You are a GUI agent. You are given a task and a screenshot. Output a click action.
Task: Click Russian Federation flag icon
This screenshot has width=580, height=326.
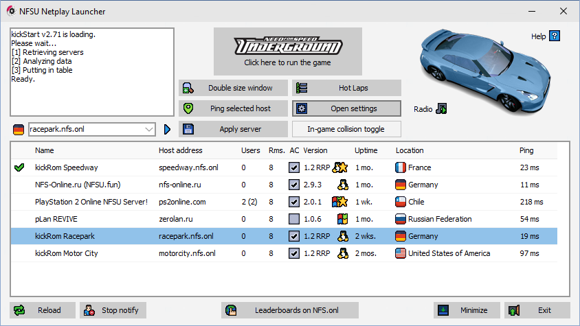pyautogui.click(x=400, y=219)
